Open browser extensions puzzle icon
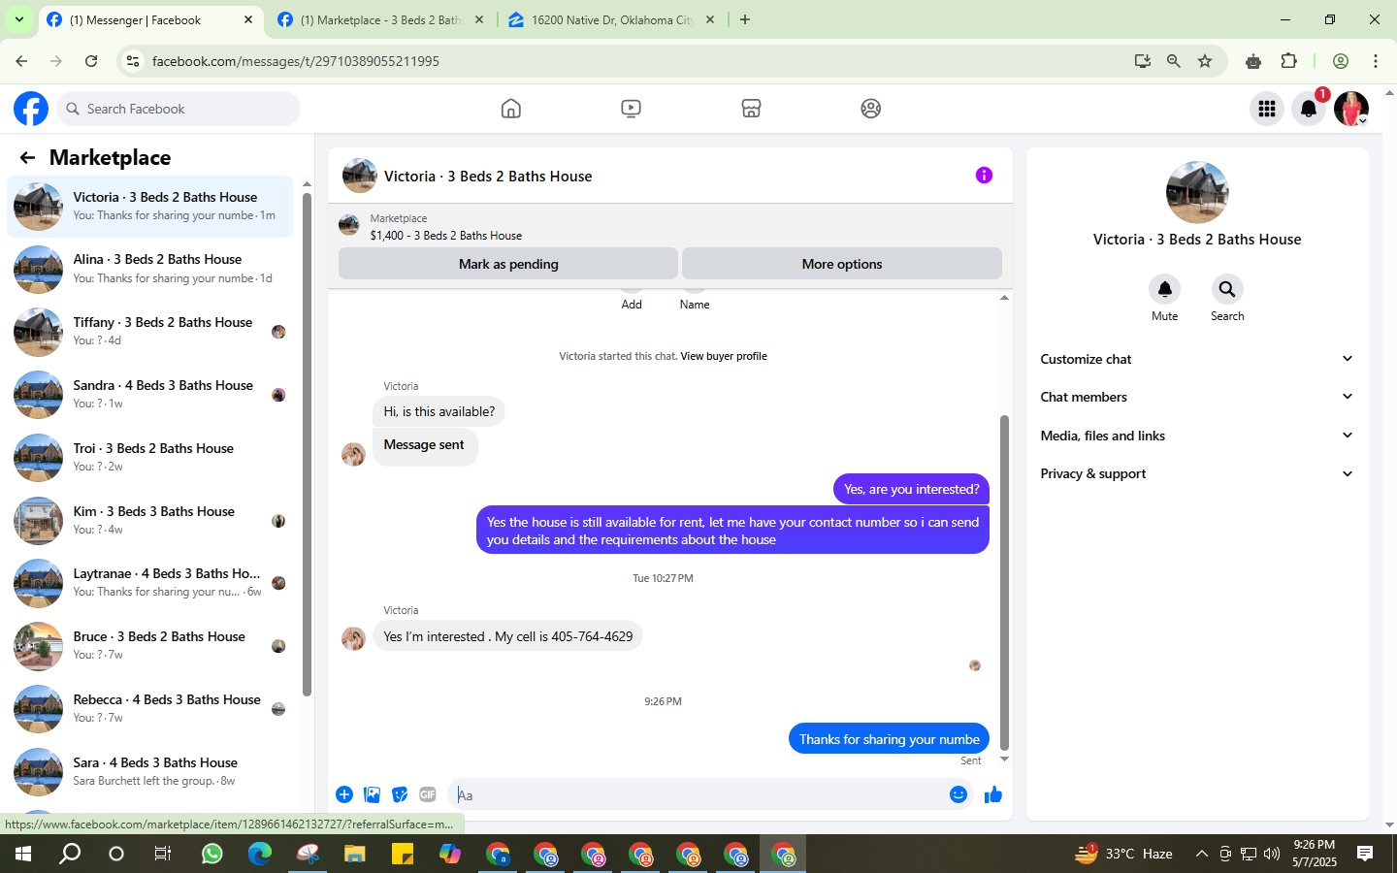The width and height of the screenshot is (1397, 873). (1289, 61)
